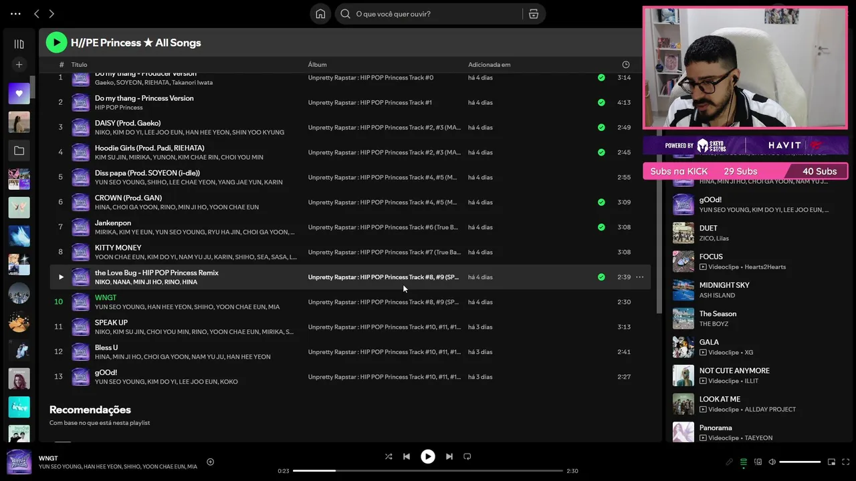856x481 pixels.
Task: Expand Your Library sidebar icon
Action: tap(19, 44)
